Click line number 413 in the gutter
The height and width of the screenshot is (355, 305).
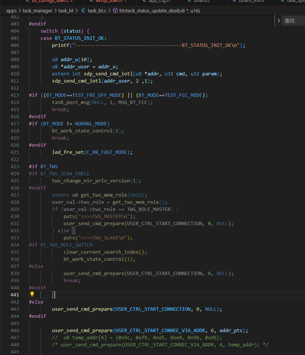15,95
